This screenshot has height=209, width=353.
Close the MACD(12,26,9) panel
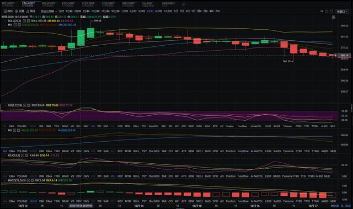(x=32, y=180)
